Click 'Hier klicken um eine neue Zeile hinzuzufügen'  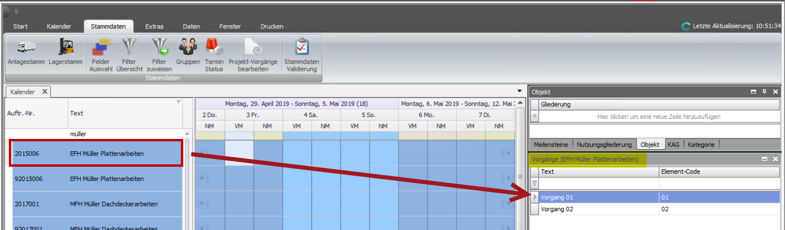659,117
